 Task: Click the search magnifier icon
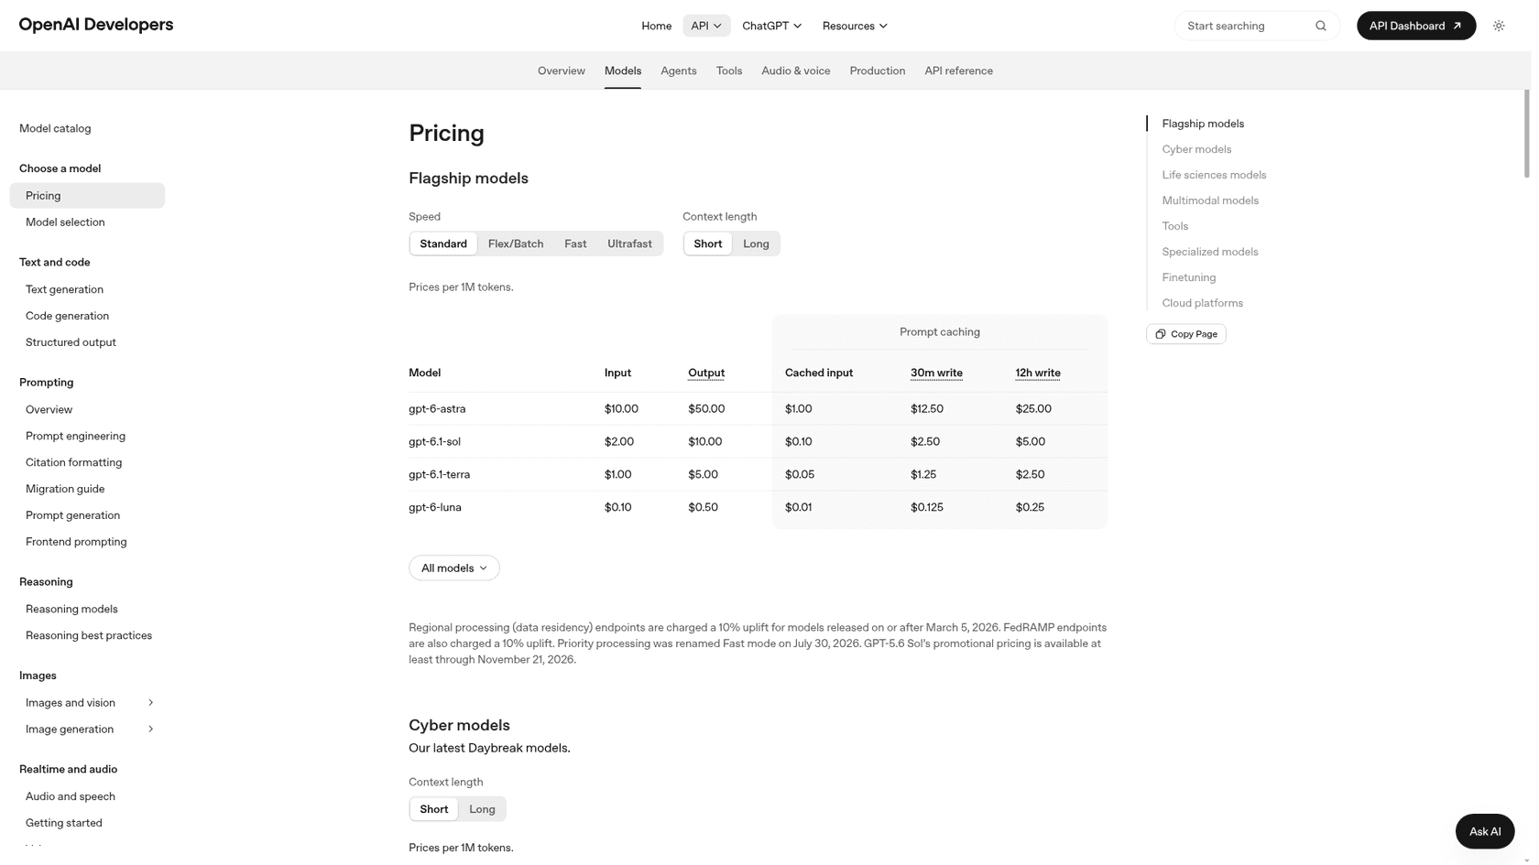pyautogui.click(x=1320, y=26)
